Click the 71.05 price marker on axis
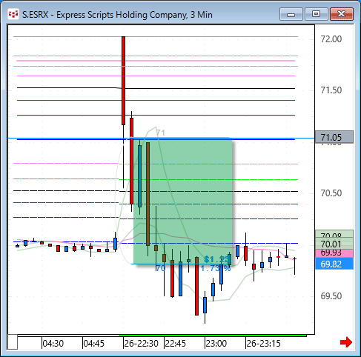This screenshot has width=361, height=357. [x=334, y=137]
